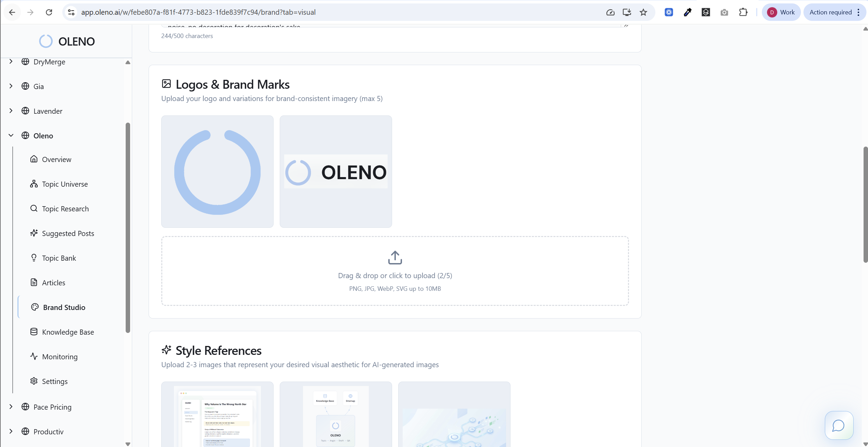The height and width of the screenshot is (447, 868).
Task: Open the browser extensions puzzle icon
Action: pyautogui.click(x=743, y=12)
